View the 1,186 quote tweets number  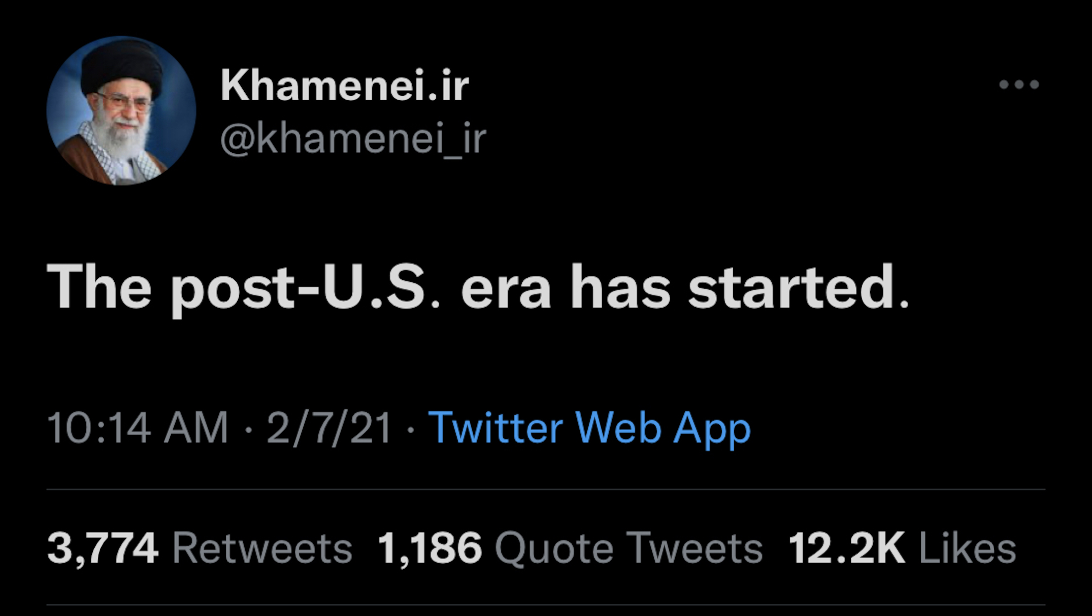point(430,549)
